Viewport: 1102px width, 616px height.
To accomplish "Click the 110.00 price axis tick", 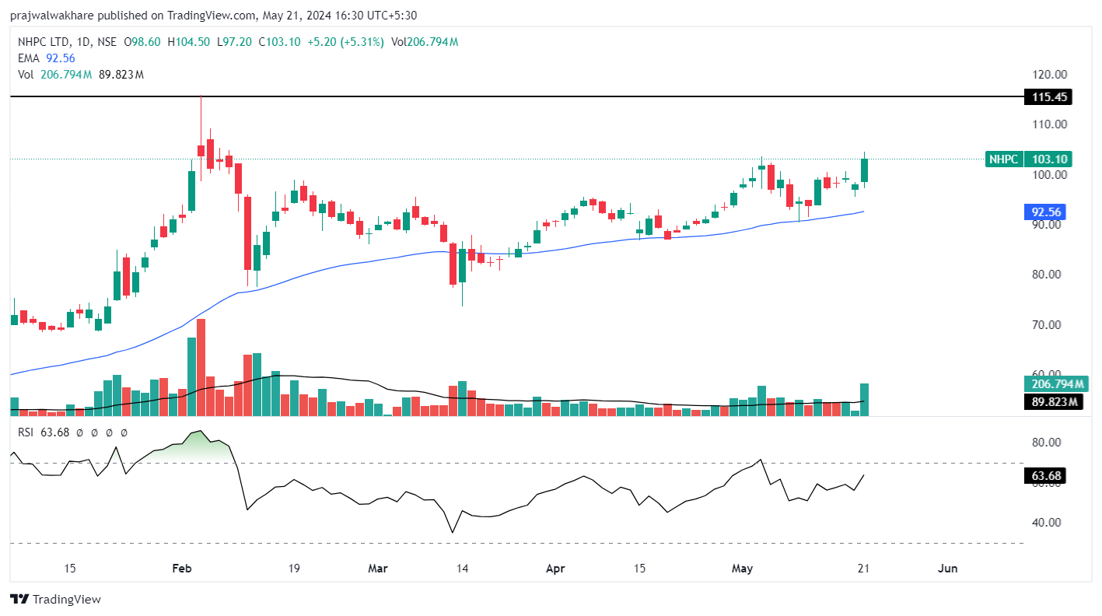I will coord(1049,124).
